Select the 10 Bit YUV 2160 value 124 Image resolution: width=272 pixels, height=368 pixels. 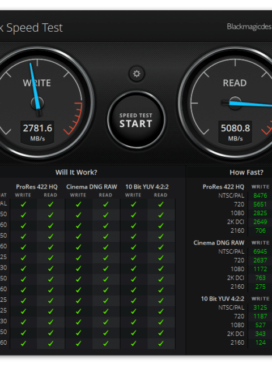261,343
